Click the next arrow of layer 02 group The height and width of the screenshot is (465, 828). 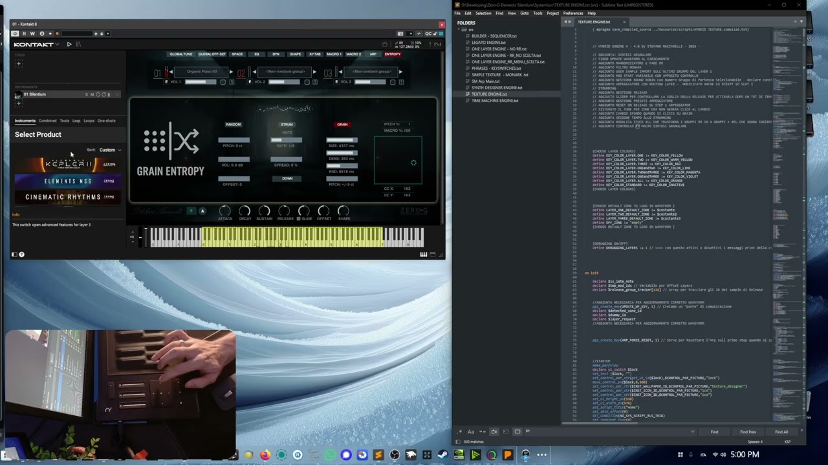(x=315, y=72)
